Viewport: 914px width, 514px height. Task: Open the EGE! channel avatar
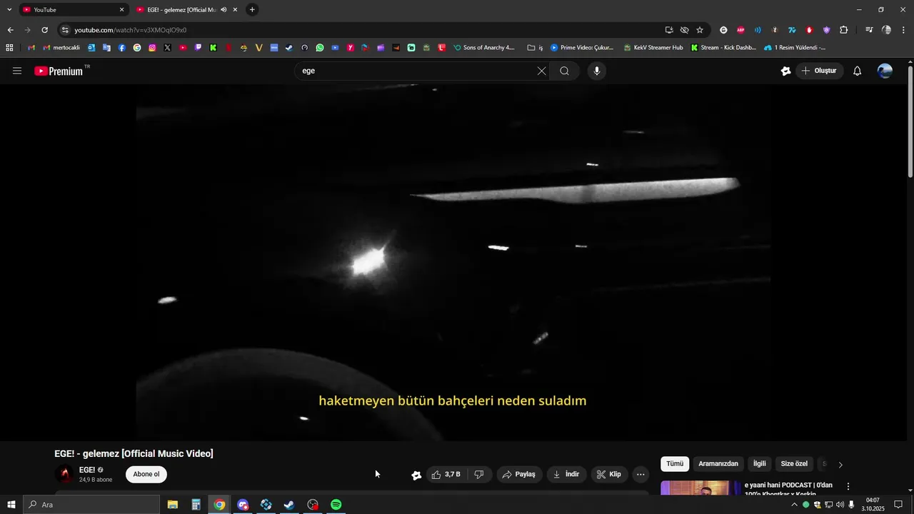(x=64, y=474)
